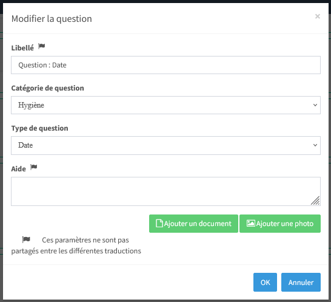Screen dimensions: 331x302
Task: Click the Modifier la question title text
Action: [52, 19]
